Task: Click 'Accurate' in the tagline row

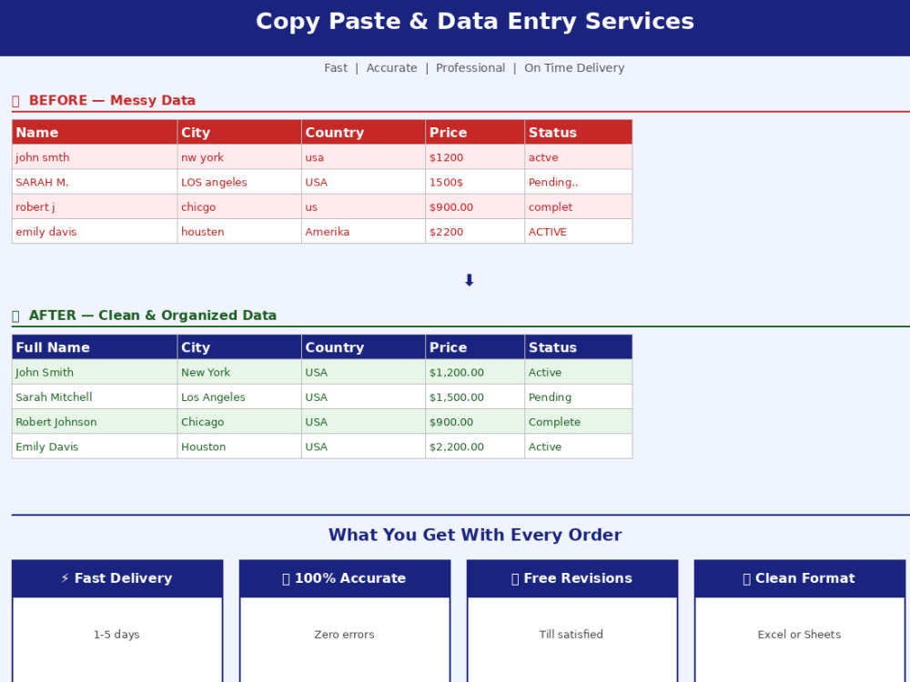Action: pyautogui.click(x=391, y=68)
